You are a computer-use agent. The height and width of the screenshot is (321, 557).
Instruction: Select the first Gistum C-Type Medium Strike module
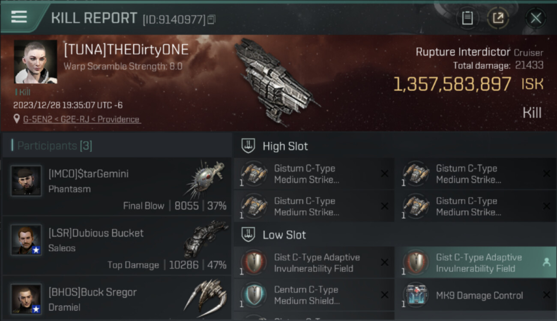(314, 174)
